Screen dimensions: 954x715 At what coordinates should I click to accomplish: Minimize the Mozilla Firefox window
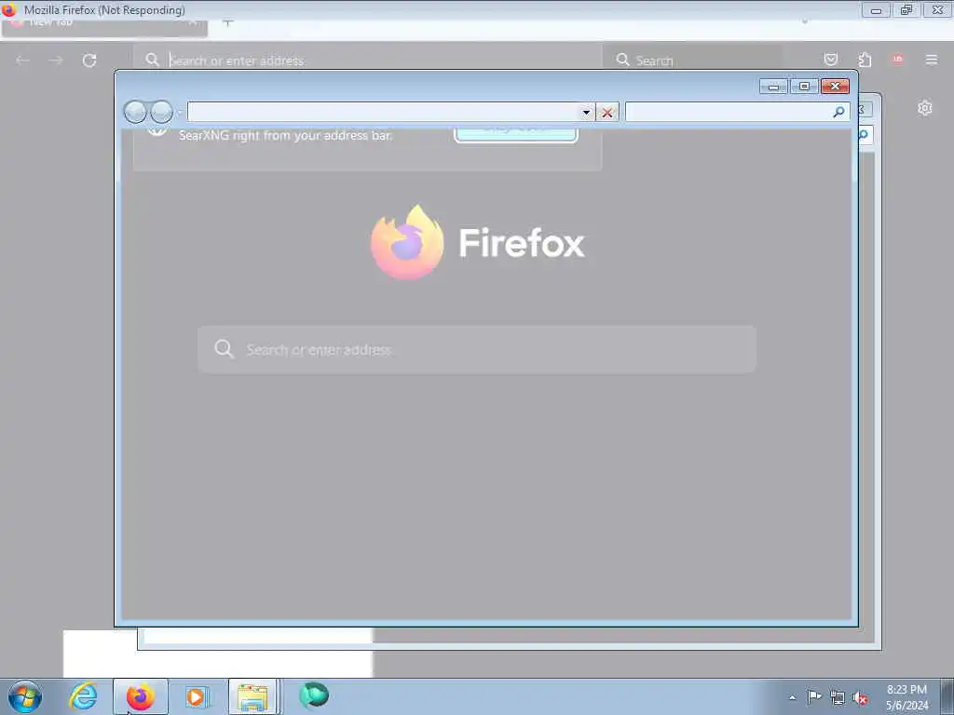(x=876, y=10)
